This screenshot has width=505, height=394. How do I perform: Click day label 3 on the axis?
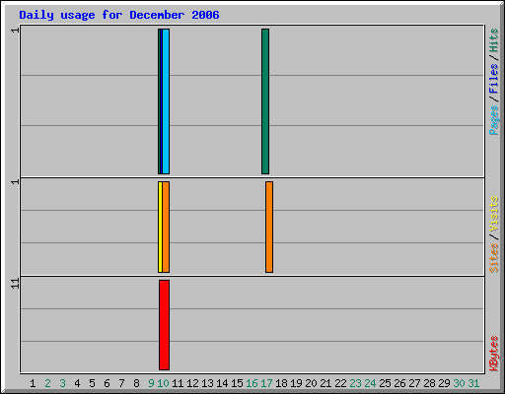(62, 383)
